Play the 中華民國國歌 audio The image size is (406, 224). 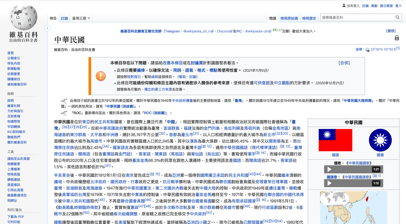[329, 169]
